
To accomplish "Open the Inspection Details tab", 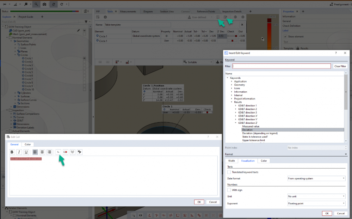I will [232, 11].
